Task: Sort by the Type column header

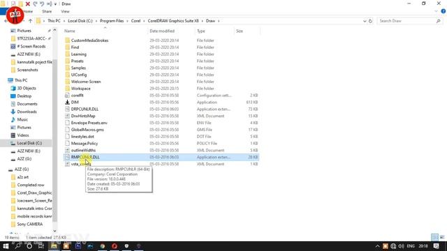Action: click(201, 31)
